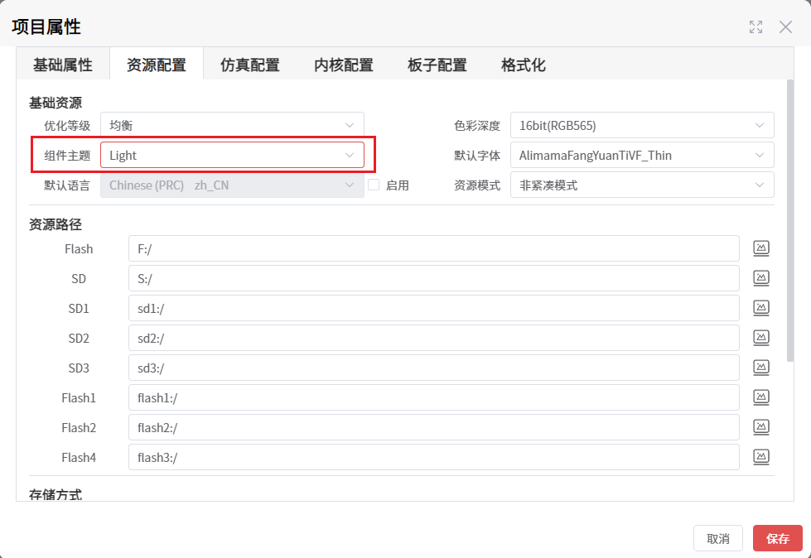Image resolution: width=811 pixels, height=558 pixels.
Task: Open the 优化等级 dropdown showing 均衡
Action: [232, 125]
